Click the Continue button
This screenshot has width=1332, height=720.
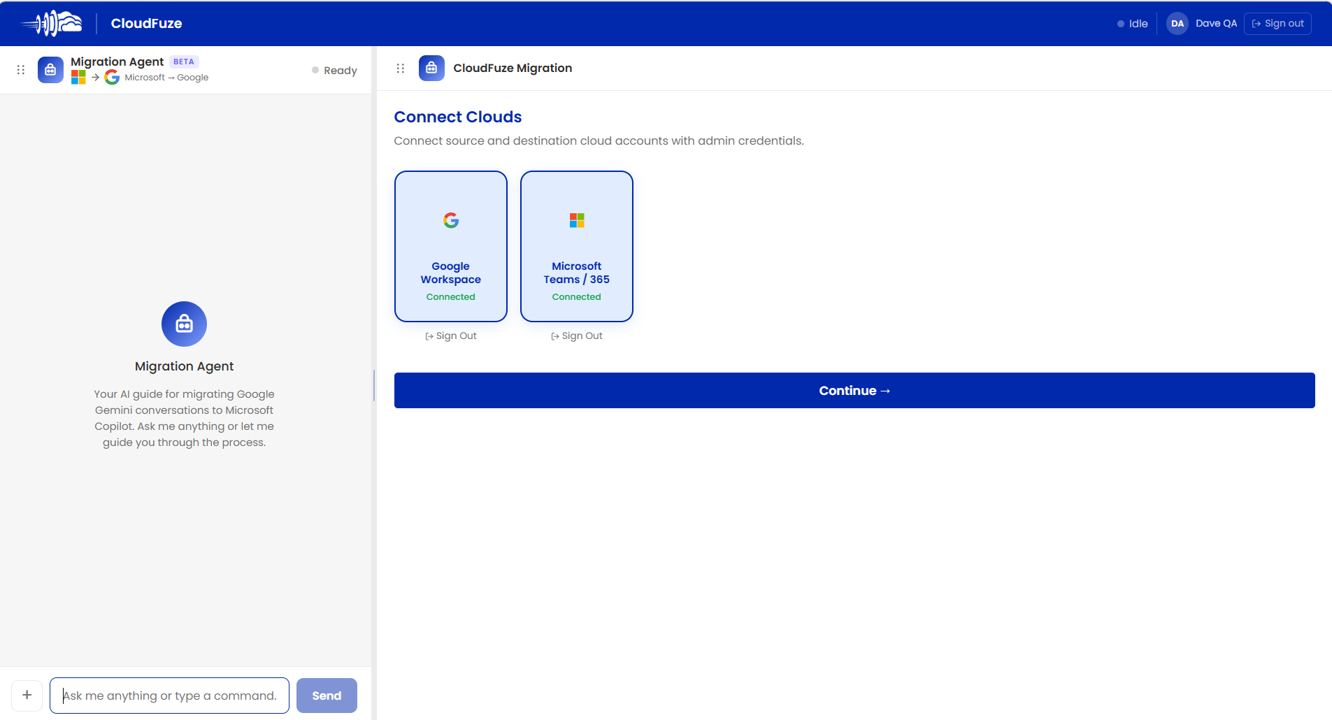tap(854, 390)
